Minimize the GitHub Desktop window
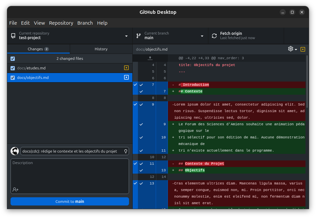Screen dimensions: 316x217 coord(283,12)
